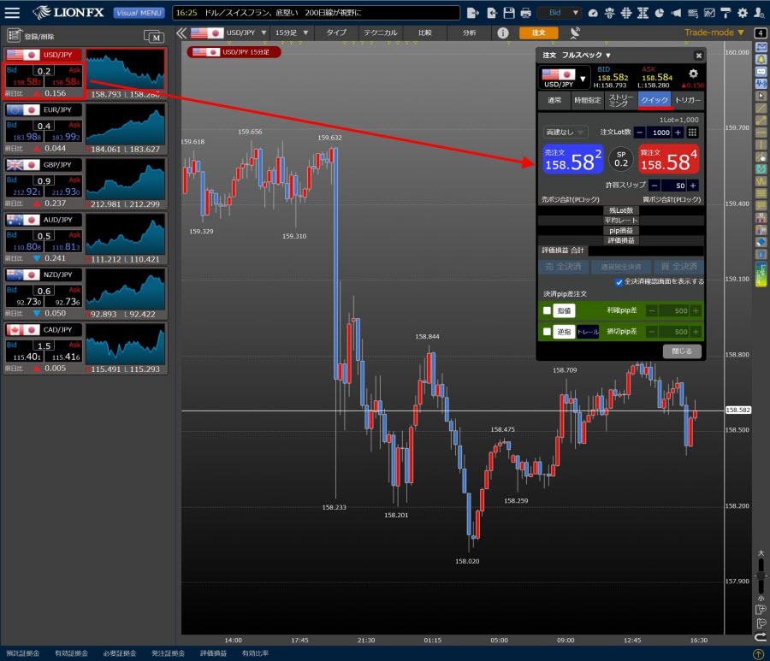Open the hamburger main menu
This screenshot has height=661, width=770.
[12, 13]
